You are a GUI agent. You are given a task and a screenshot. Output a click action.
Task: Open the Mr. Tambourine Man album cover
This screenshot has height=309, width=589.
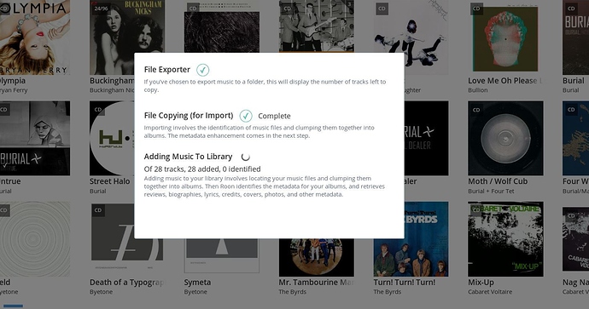(x=317, y=258)
